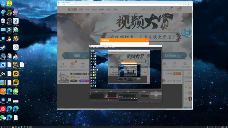Open the yellow owl desktop icon
Viewport: 228px width, 128px height.
tap(16, 65)
